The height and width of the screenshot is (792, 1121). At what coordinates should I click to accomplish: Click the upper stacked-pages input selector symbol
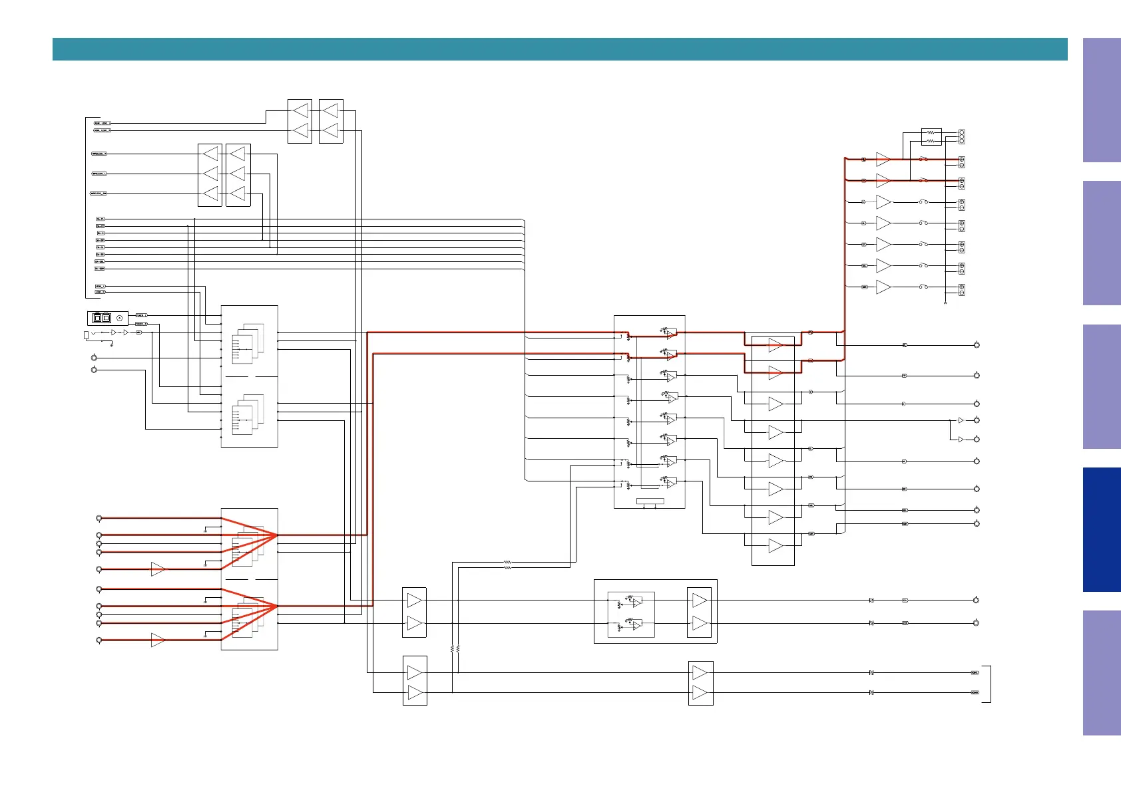248,344
